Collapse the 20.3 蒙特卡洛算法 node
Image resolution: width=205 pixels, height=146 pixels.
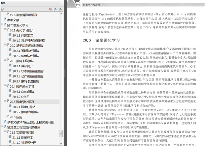tap(5, 60)
